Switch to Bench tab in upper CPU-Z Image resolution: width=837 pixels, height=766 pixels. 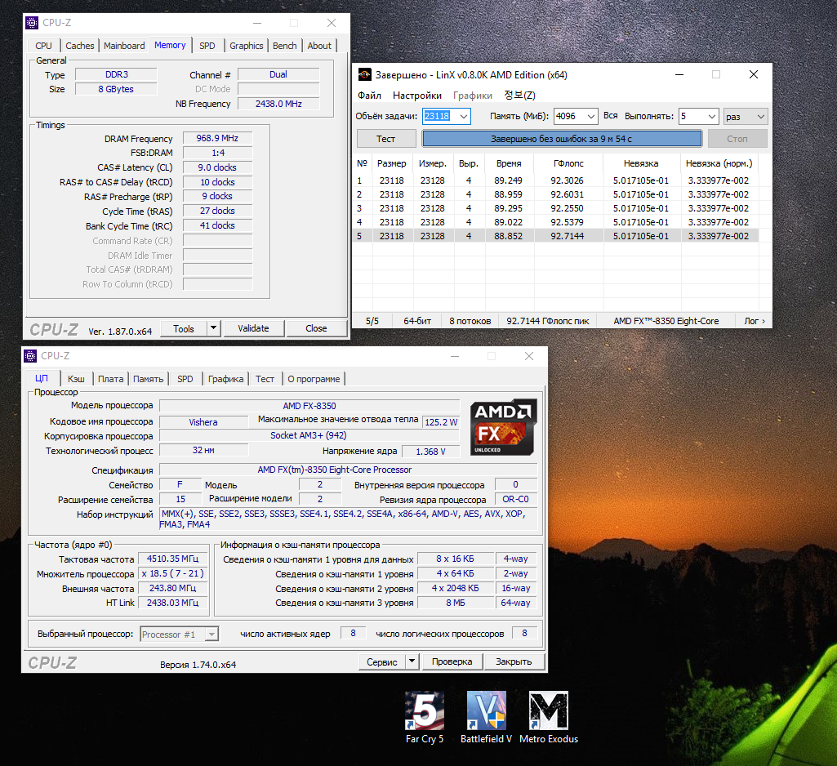(x=284, y=46)
